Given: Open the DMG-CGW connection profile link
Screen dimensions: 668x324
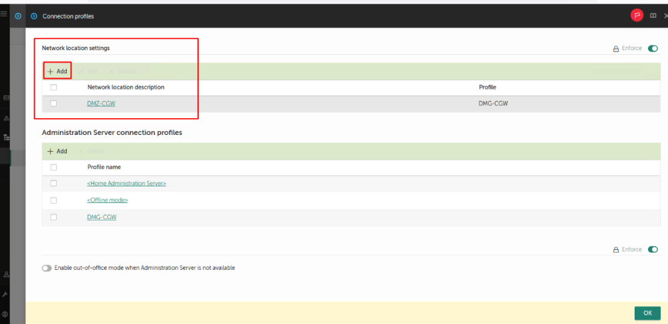Looking at the screenshot, I should coord(102,217).
